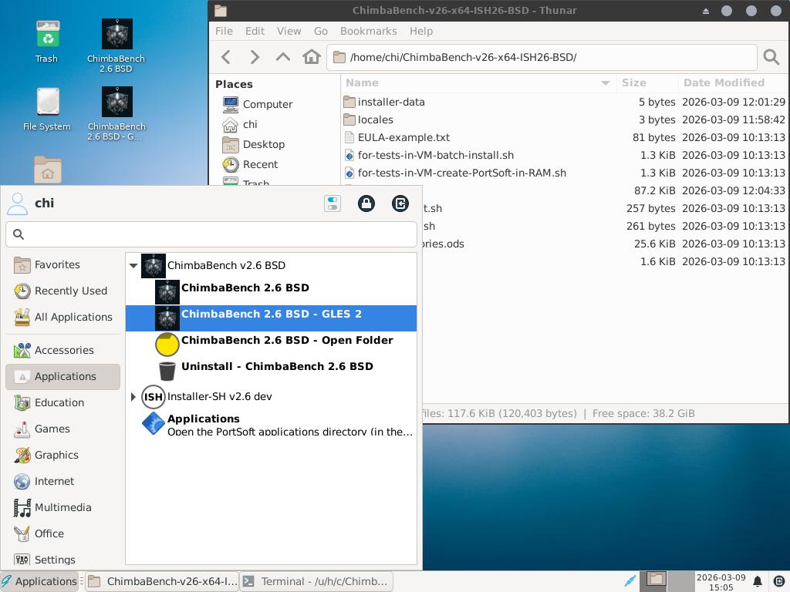Click the Size column header
The image size is (790, 592).
647,83
